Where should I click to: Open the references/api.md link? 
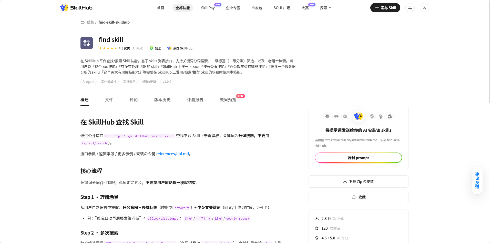pos(172,154)
